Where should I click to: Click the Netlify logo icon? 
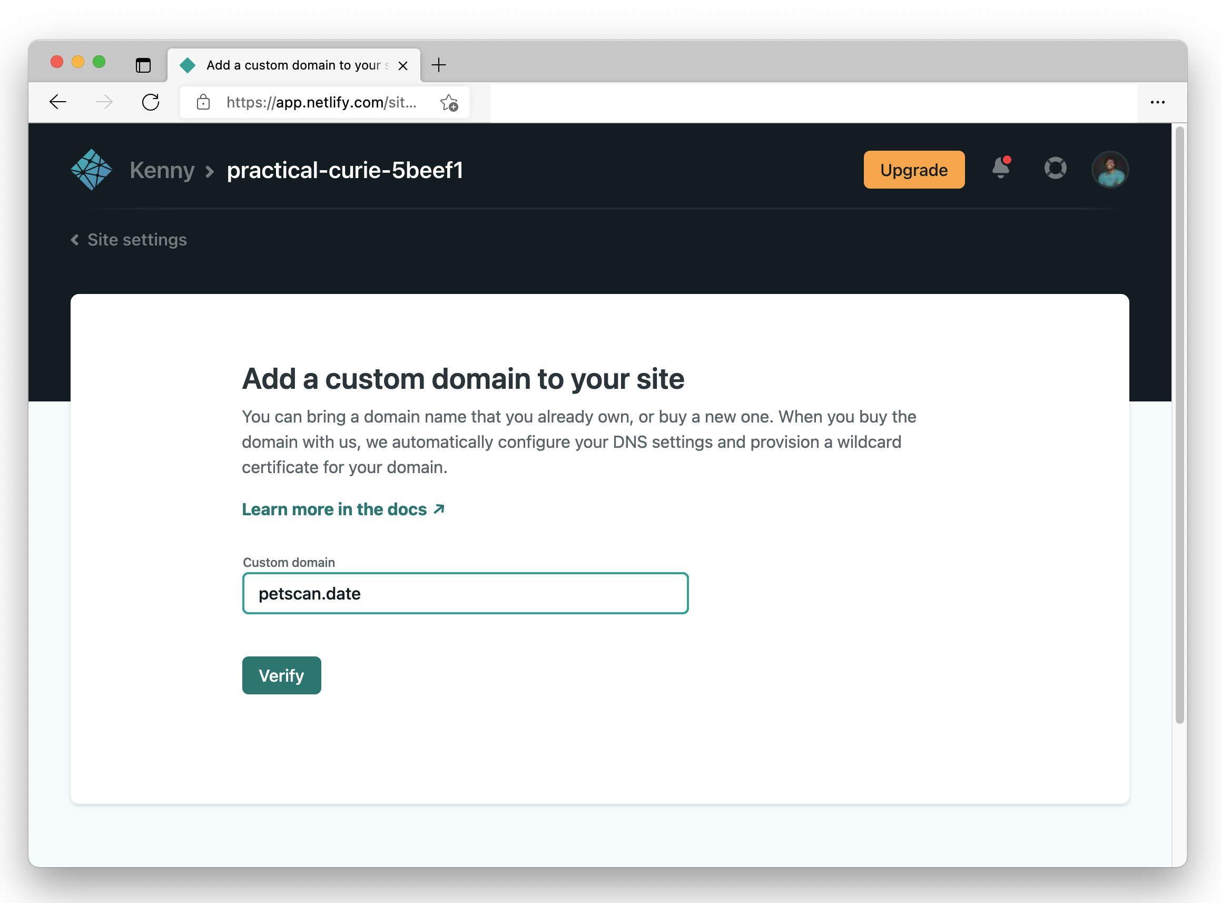tap(91, 170)
